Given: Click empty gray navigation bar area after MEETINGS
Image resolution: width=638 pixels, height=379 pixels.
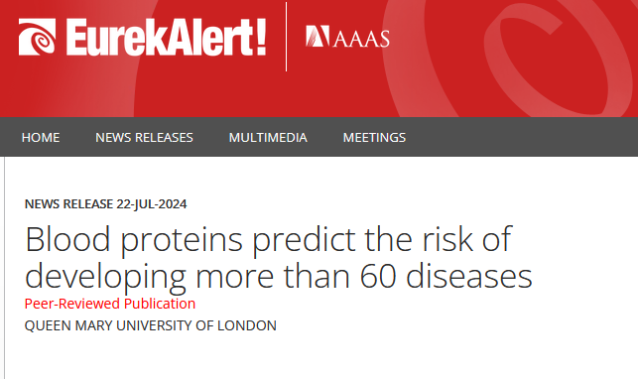Looking at the screenshot, I should [x=521, y=137].
